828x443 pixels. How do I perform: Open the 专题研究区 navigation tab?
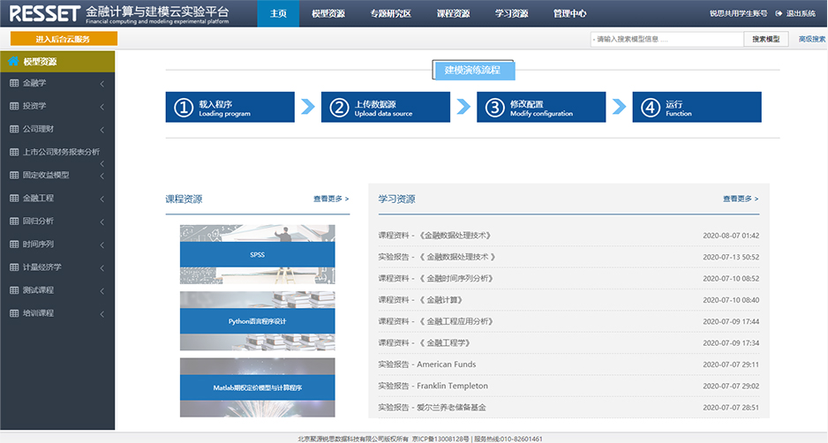[x=391, y=13]
